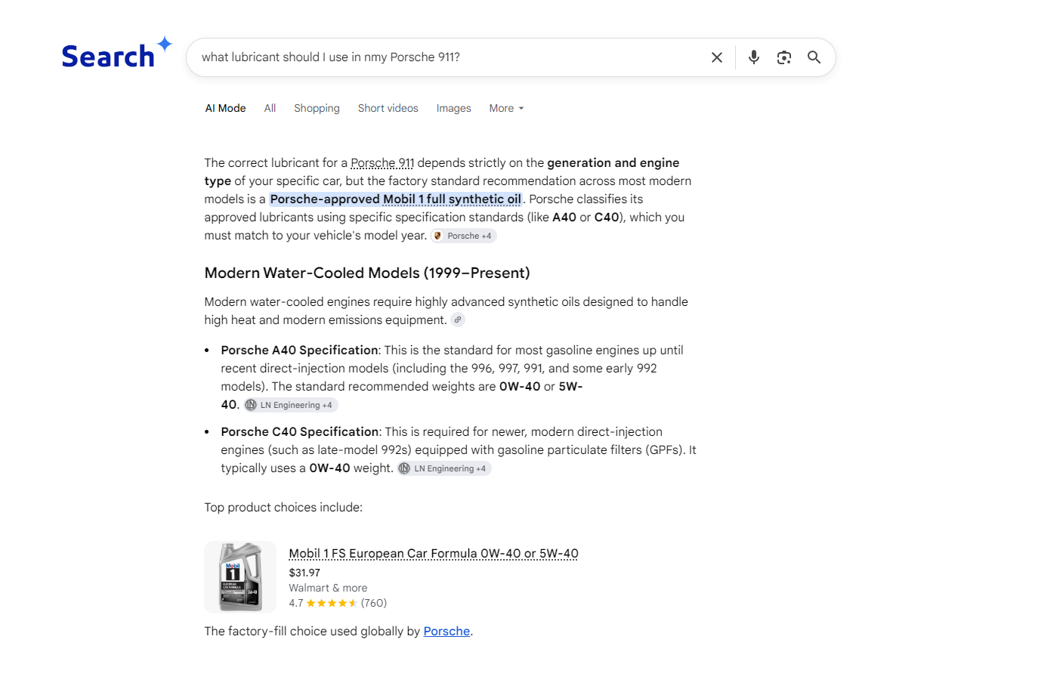This screenshot has width=1063, height=692.
Task: Open Porsche +4 source chip
Action: tap(464, 236)
